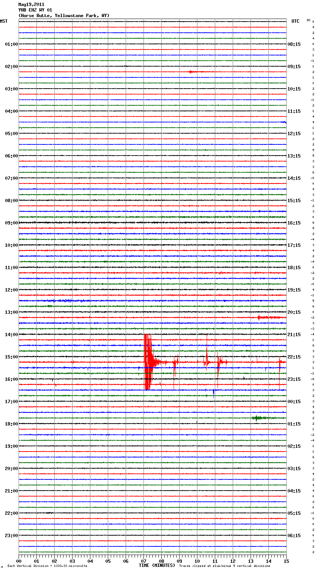Click the Horse Butte, Yellowstone Park location label

[64, 16]
